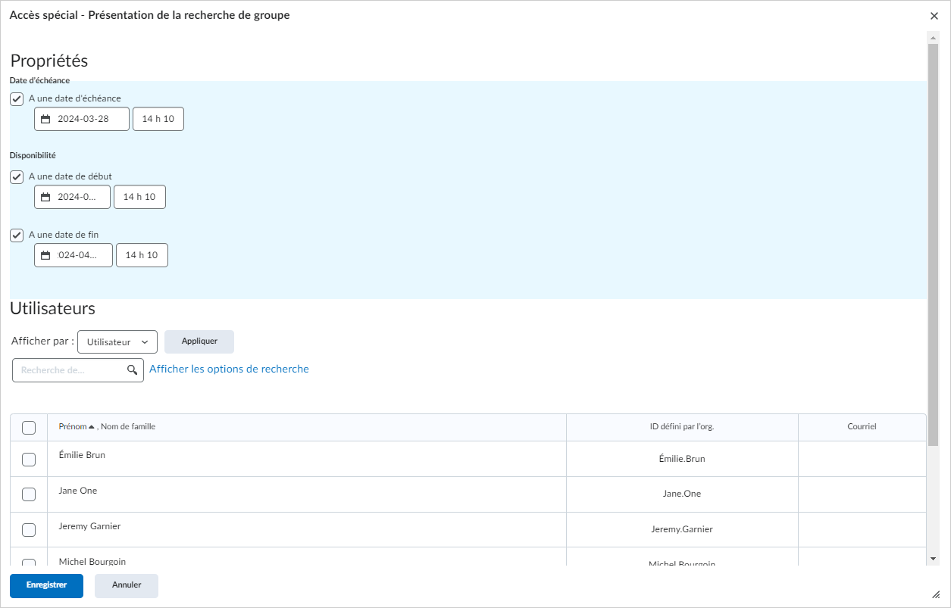Close the Accès spécial dialog with the X
The image size is (951, 608).
pos(934,15)
